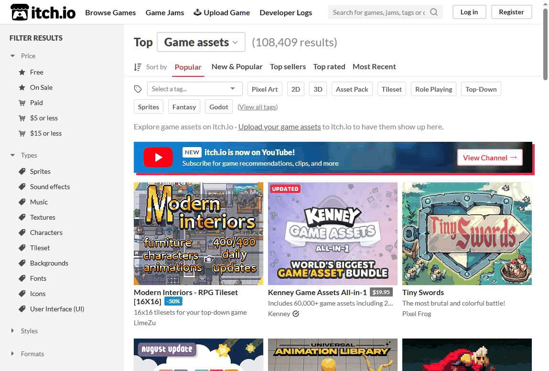Click the YouTube play logo in banner

pyautogui.click(x=158, y=158)
